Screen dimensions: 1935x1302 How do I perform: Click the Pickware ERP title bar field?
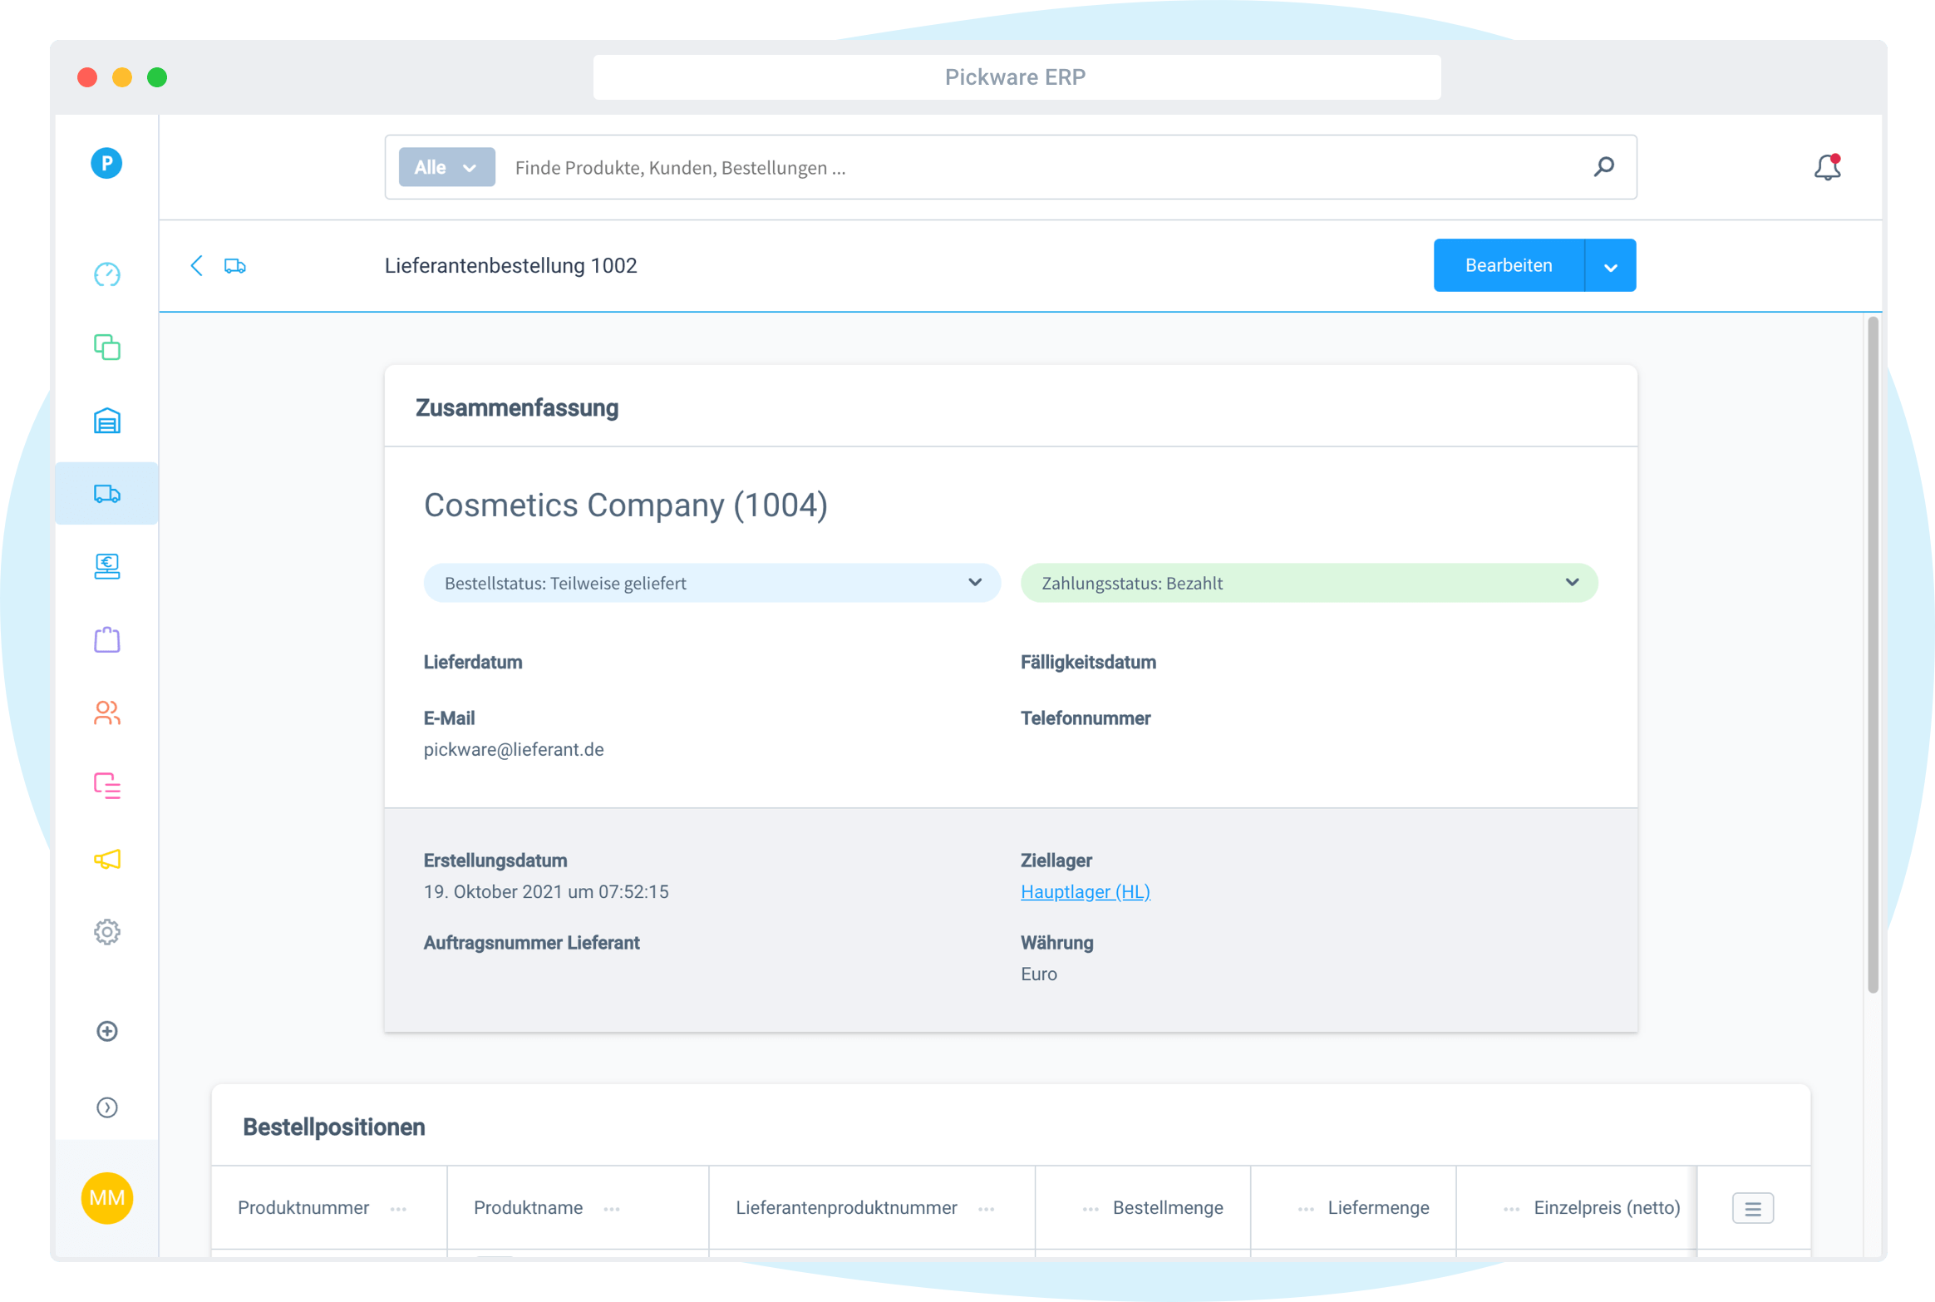(x=1017, y=77)
